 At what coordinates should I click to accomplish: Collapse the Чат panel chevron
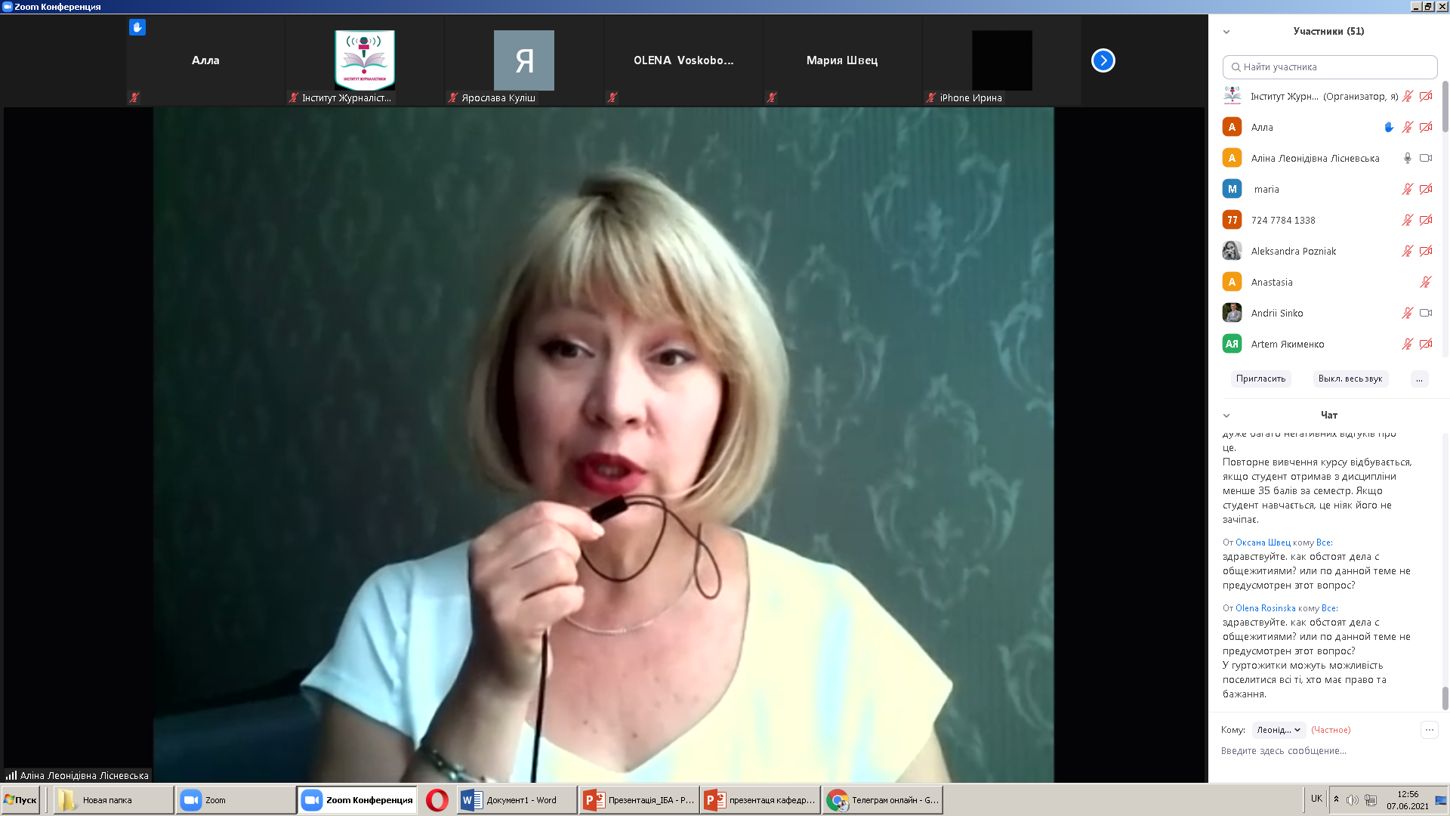click(x=1226, y=416)
